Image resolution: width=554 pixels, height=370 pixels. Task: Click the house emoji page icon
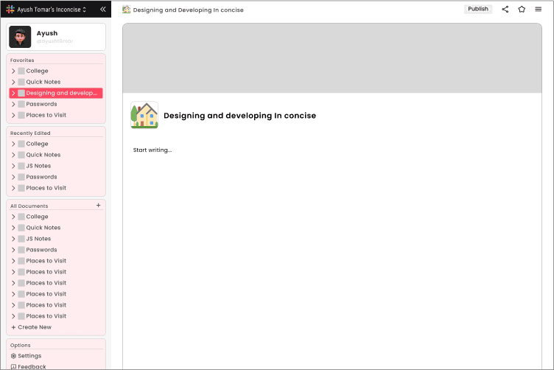[144, 115]
